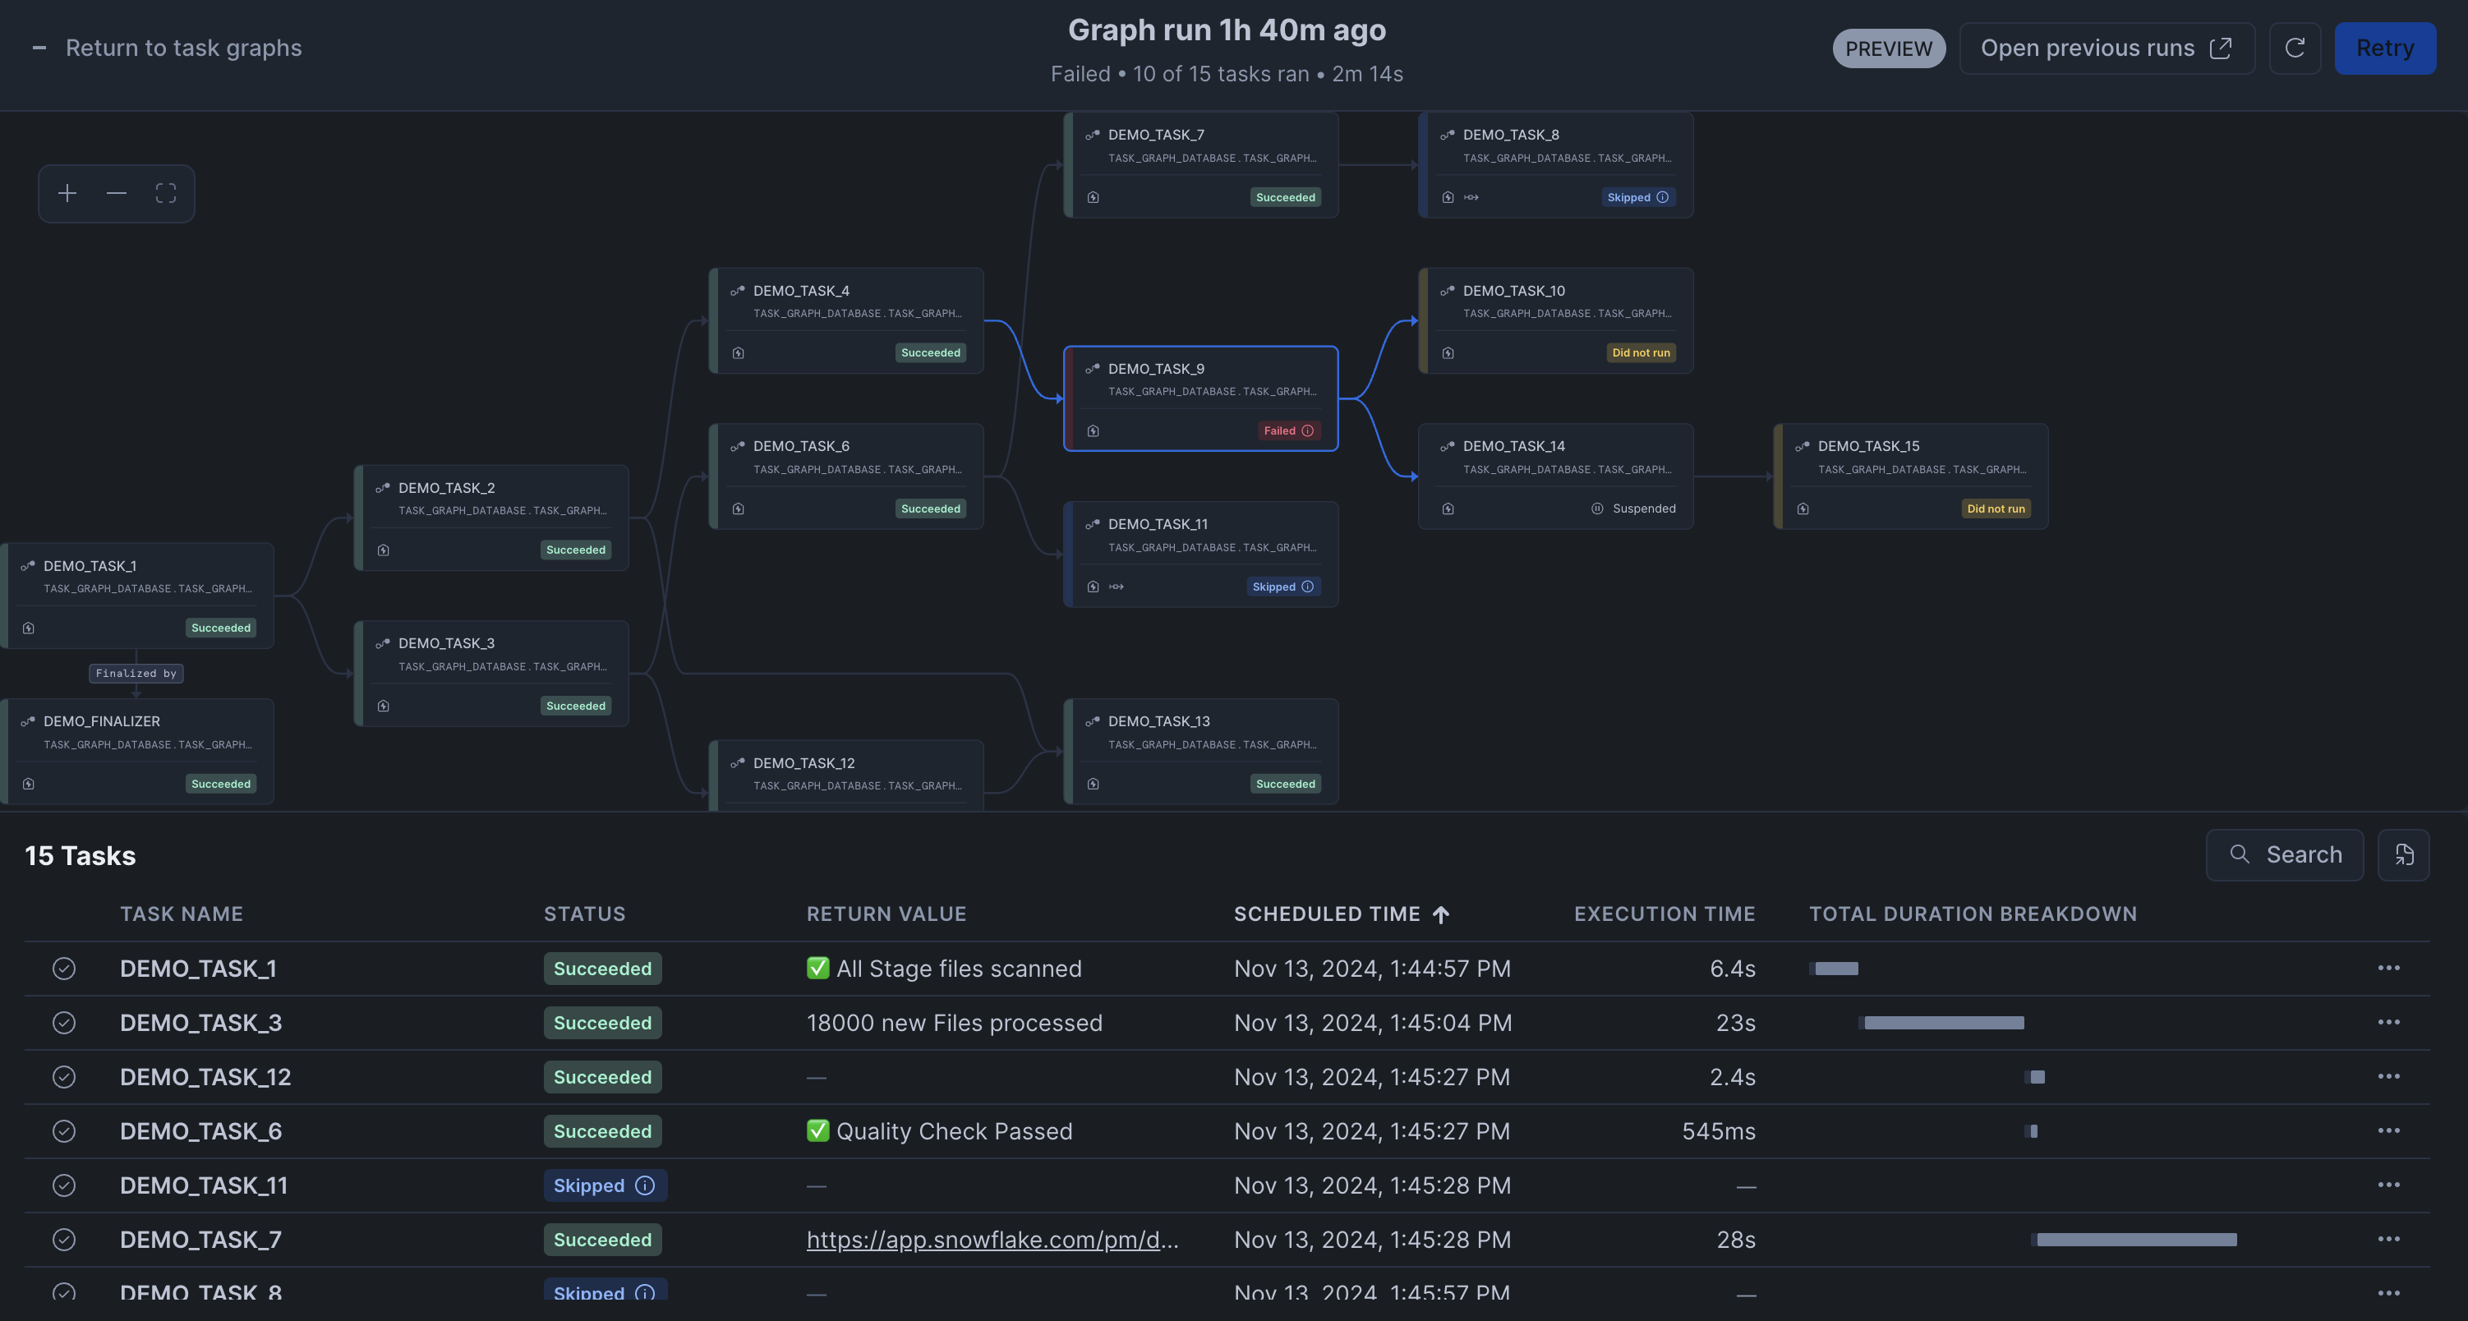The image size is (2468, 1321).
Task: Open more options for DEMO_TASK_11 row
Action: click(x=2388, y=1184)
